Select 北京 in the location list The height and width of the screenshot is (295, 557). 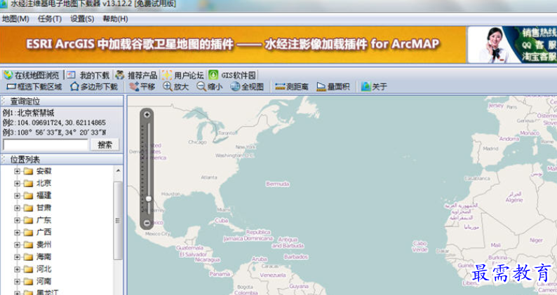43,183
